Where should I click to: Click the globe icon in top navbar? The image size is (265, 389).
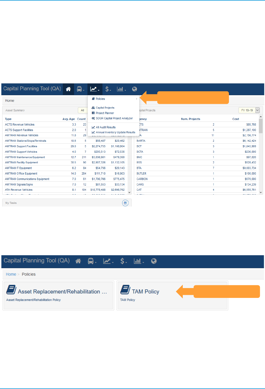pos(134,89)
